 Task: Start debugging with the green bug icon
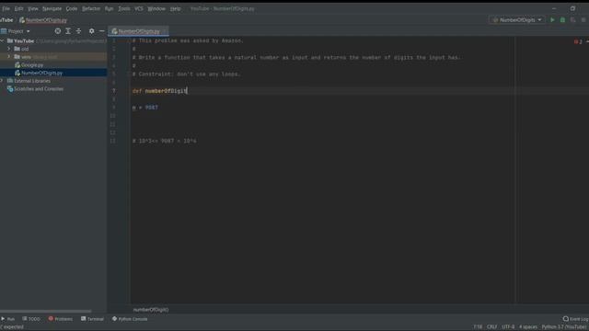(x=562, y=20)
